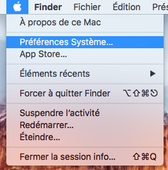168x170 pixels.
Task: Choose Fermer la session info…
Action: pos(85,157)
